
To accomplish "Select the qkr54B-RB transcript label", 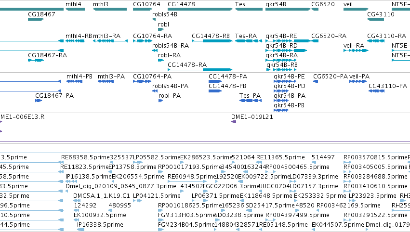I will pos(282,65).
